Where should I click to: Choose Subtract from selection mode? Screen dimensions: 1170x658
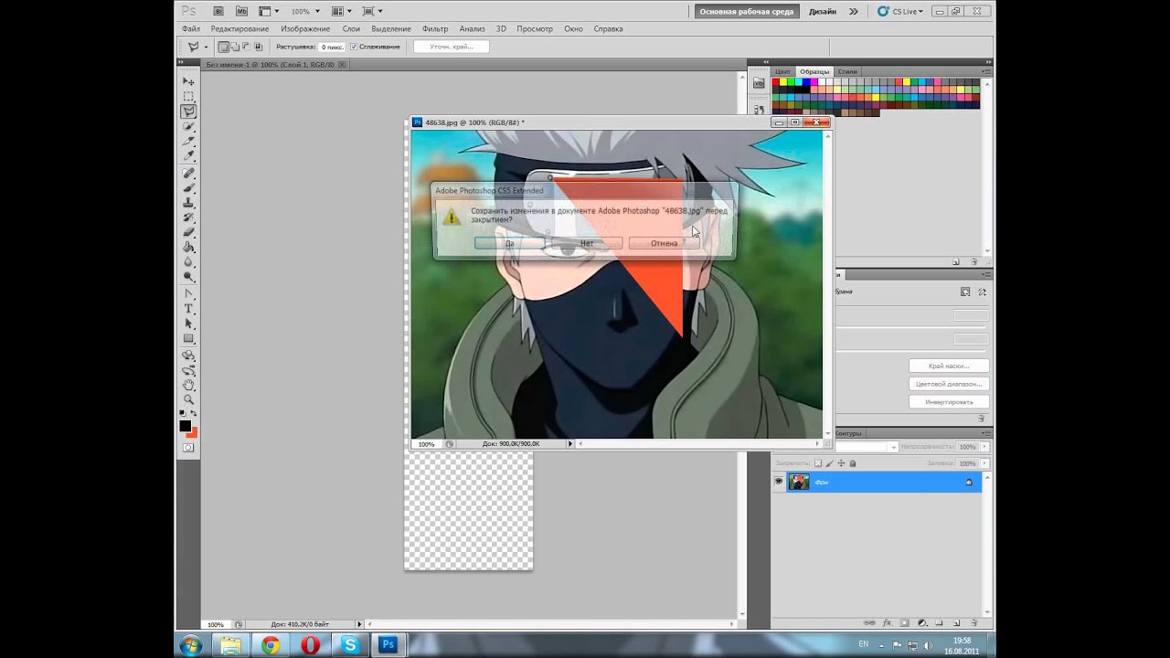pos(246,47)
